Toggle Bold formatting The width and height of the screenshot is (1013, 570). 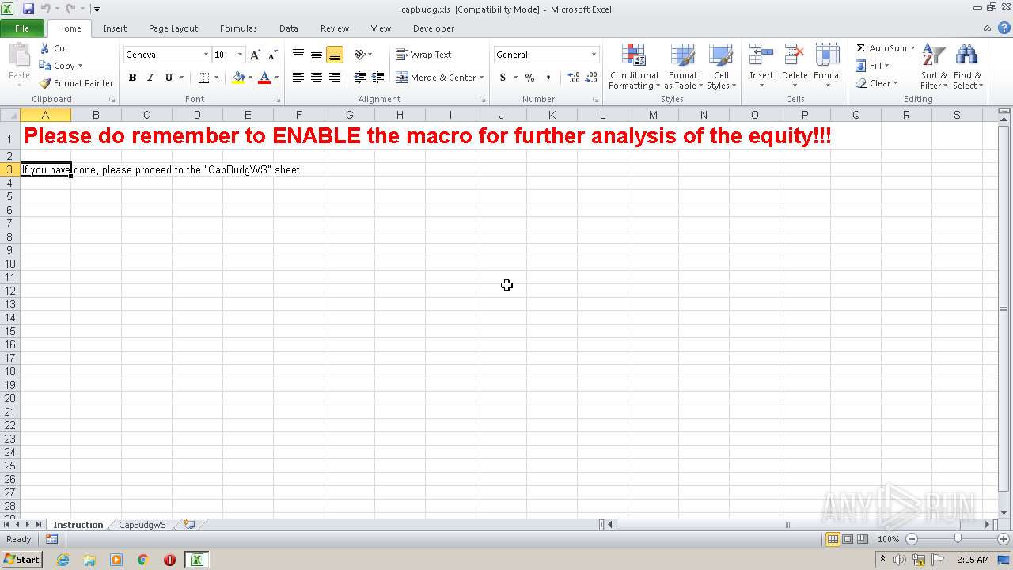tap(132, 78)
